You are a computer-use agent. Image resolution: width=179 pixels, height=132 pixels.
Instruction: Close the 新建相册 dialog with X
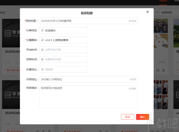click(148, 12)
